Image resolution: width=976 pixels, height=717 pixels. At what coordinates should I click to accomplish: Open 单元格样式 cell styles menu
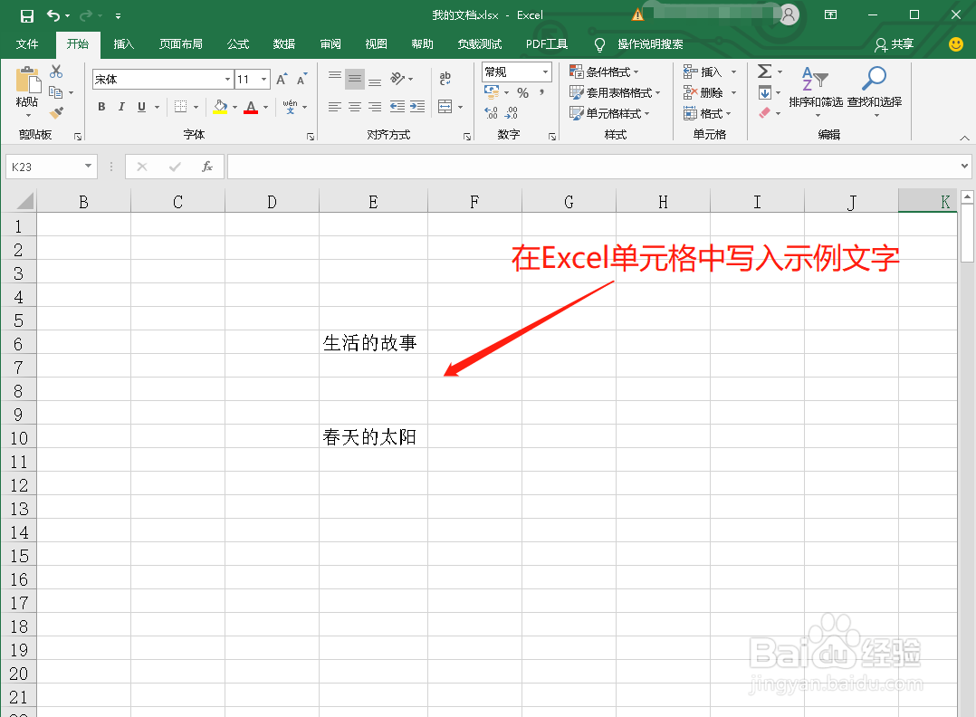coord(609,113)
